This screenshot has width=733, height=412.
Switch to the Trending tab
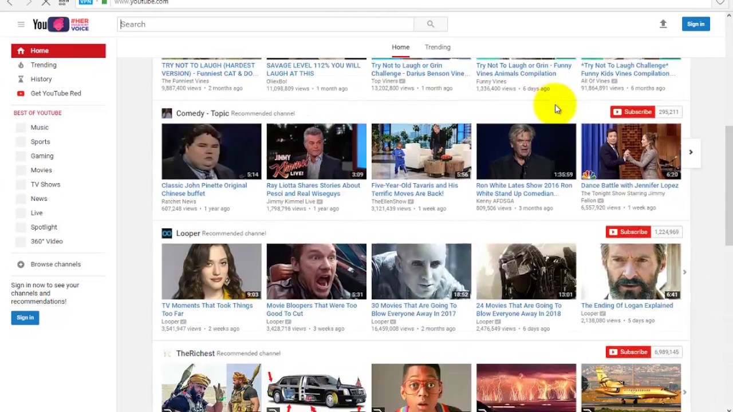[438, 47]
